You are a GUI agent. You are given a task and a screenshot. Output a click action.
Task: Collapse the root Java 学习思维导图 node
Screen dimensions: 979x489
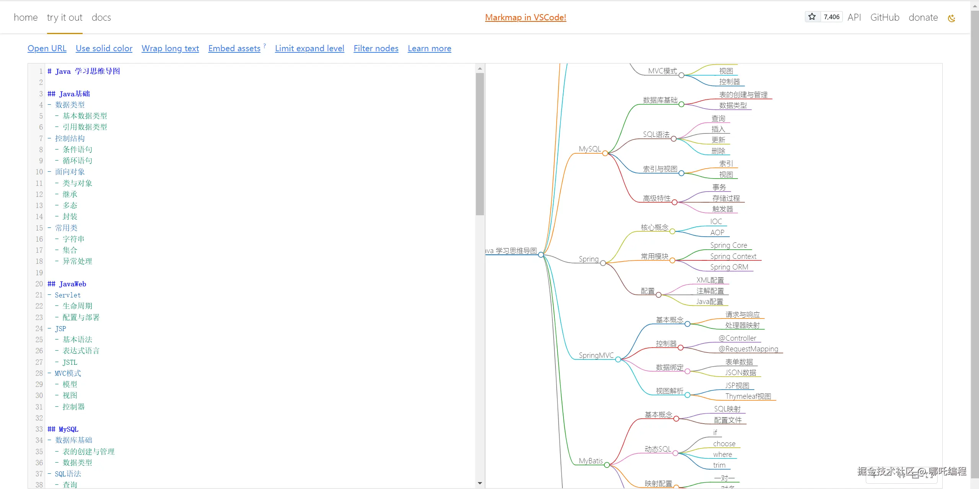[541, 255]
